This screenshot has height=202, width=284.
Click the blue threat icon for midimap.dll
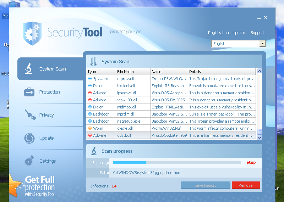coord(90,107)
